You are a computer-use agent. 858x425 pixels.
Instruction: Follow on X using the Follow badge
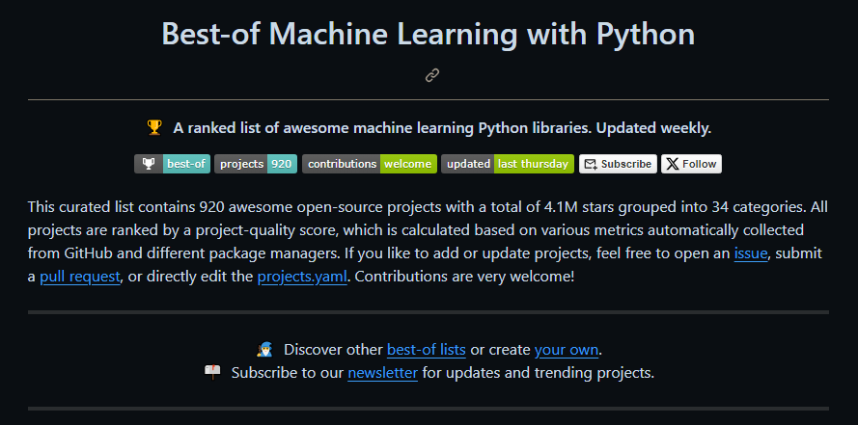pyautogui.click(x=691, y=164)
